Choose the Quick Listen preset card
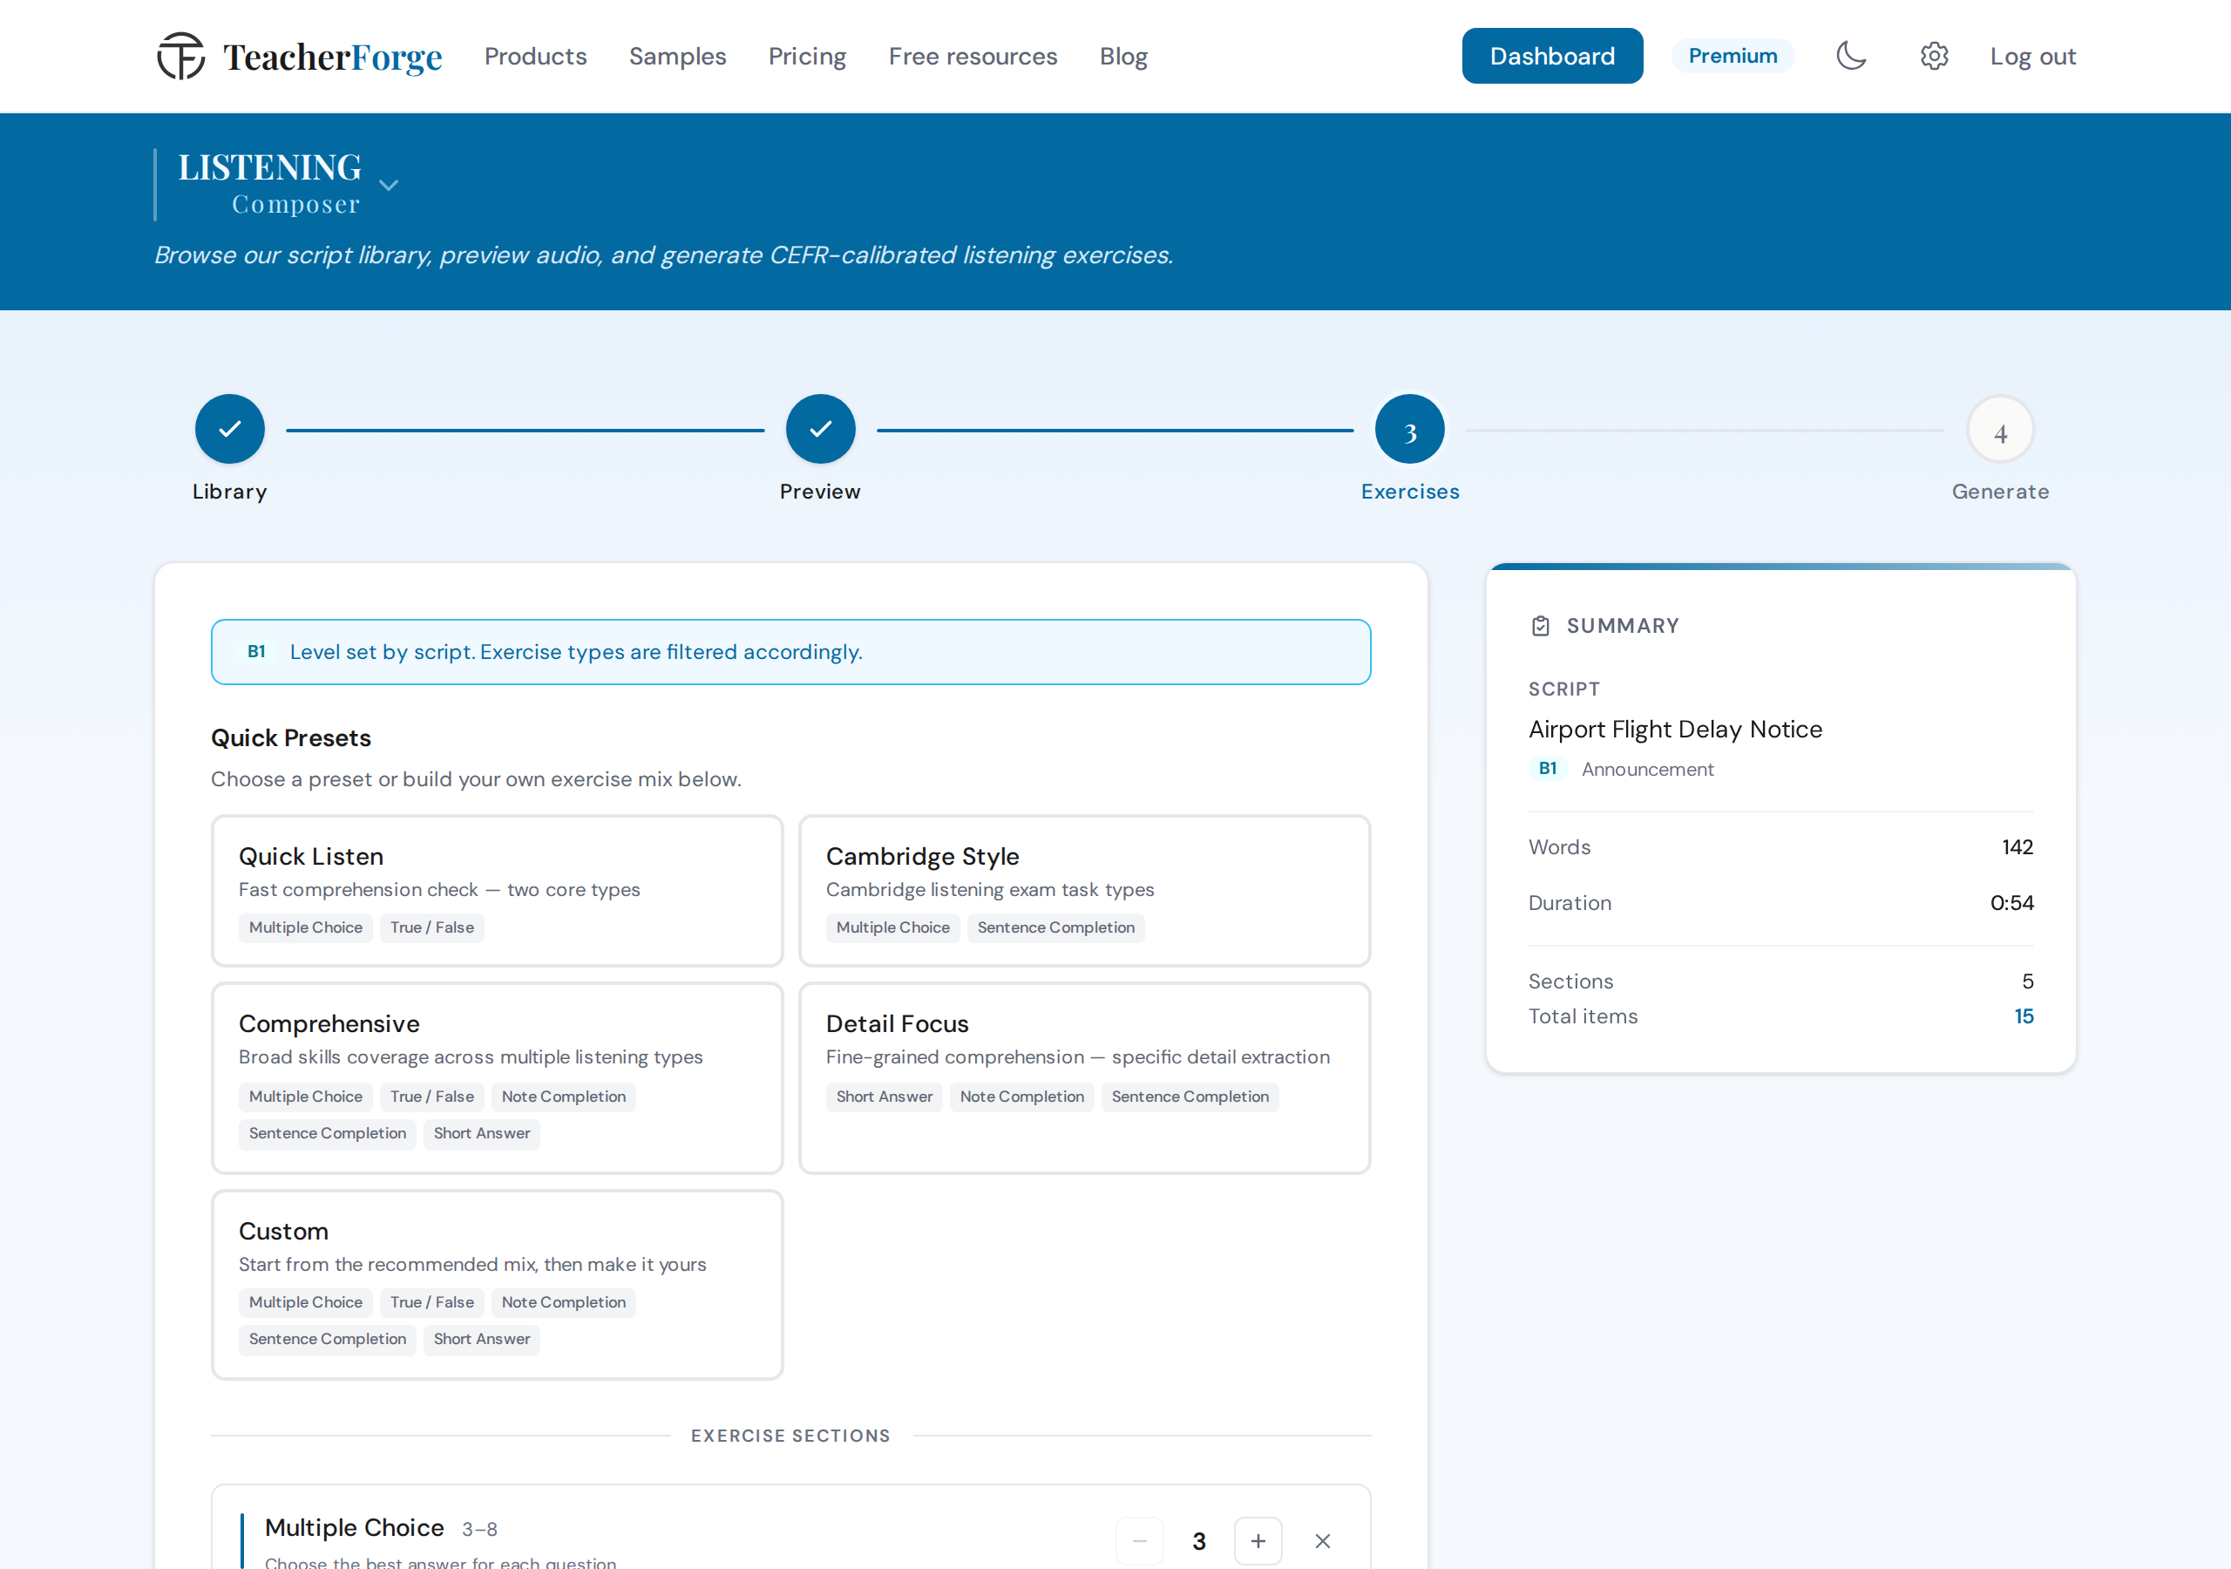Viewport: 2231px width, 1569px height. click(498, 891)
